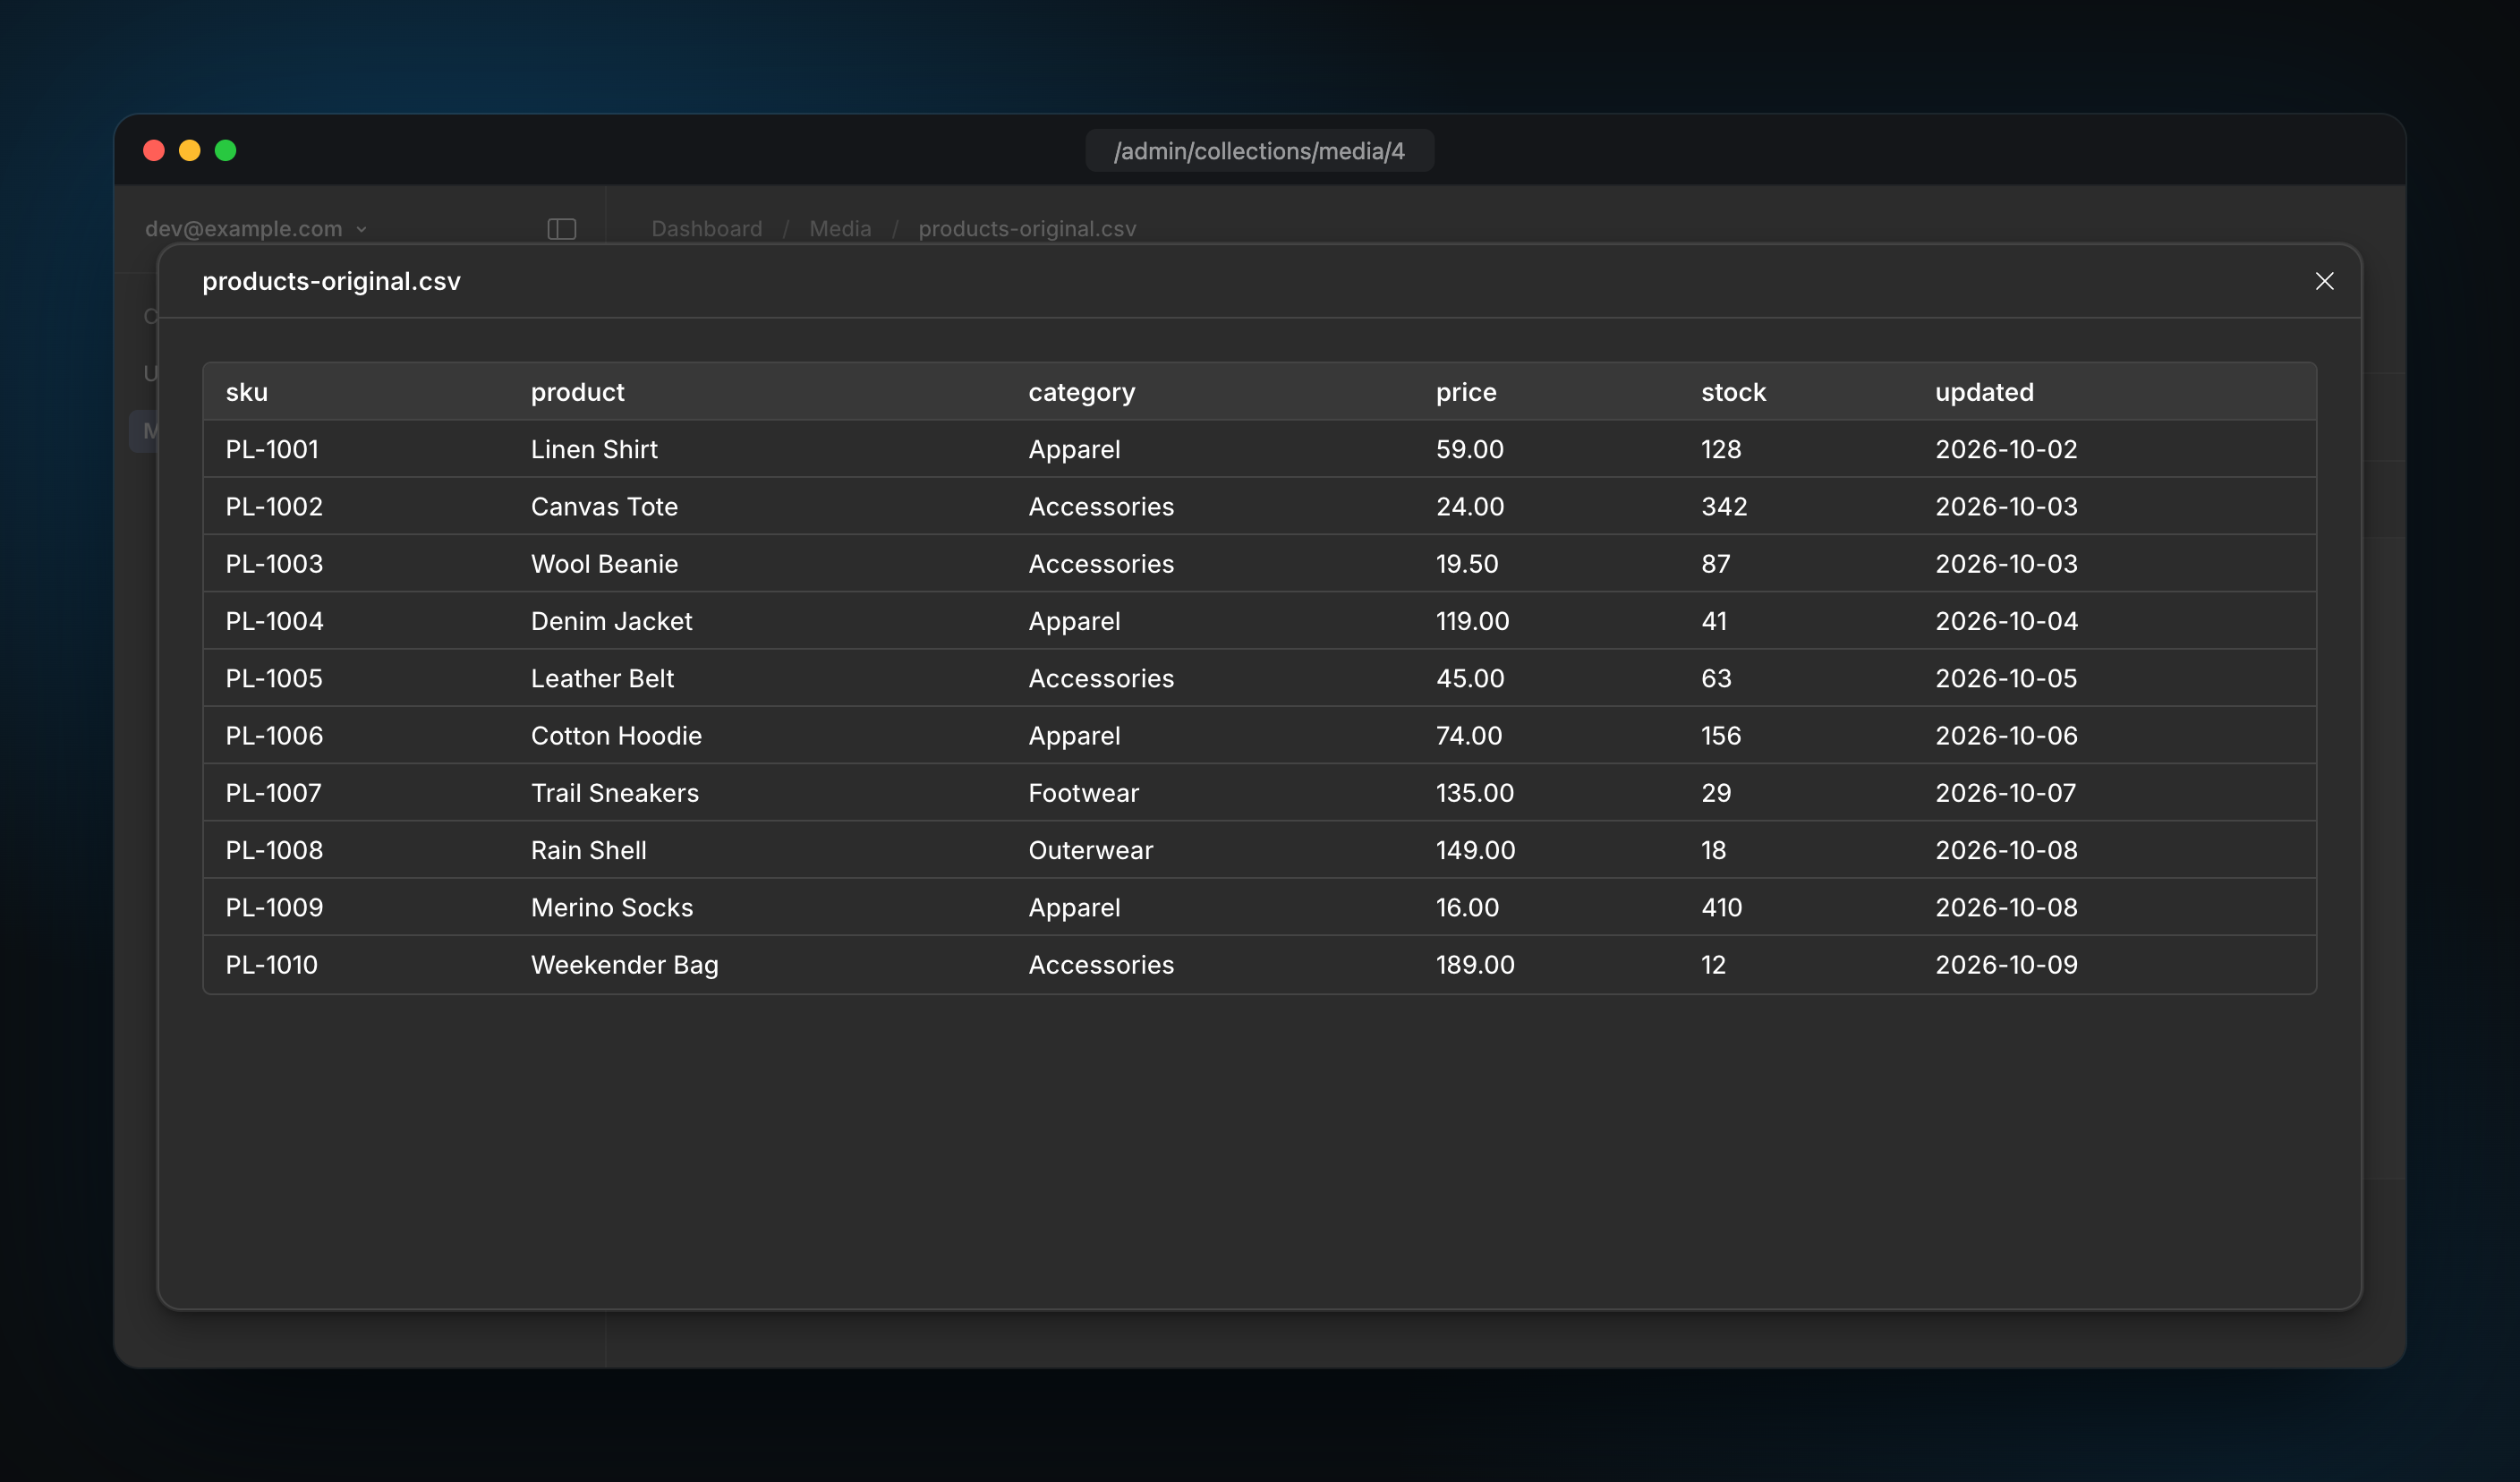Select the Wool Beanie product cell
The image size is (2520, 1482).
pyautogui.click(x=604, y=563)
